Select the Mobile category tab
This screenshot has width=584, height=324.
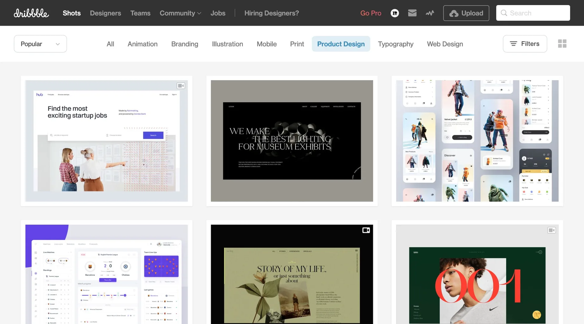point(267,44)
